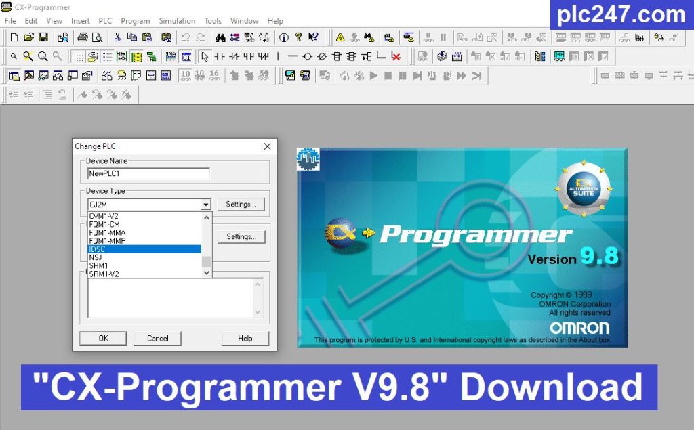This screenshot has height=430, width=694.
Task: Click the Print Preview icon
Action: tap(97, 37)
